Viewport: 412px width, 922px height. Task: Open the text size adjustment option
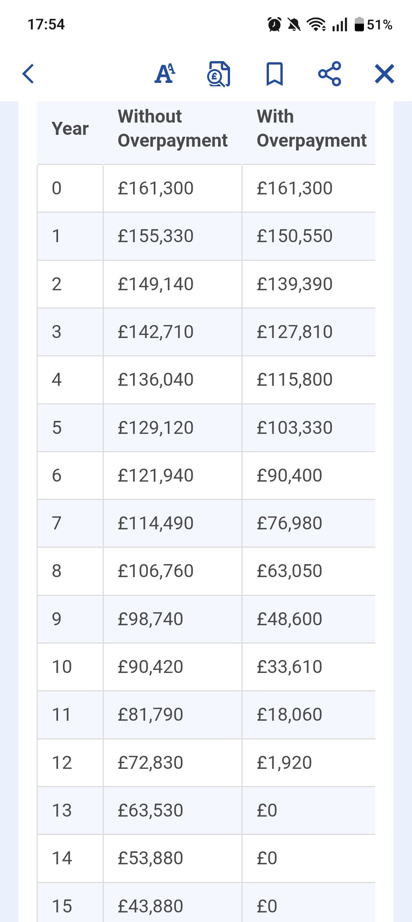click(x=165, y=74)
